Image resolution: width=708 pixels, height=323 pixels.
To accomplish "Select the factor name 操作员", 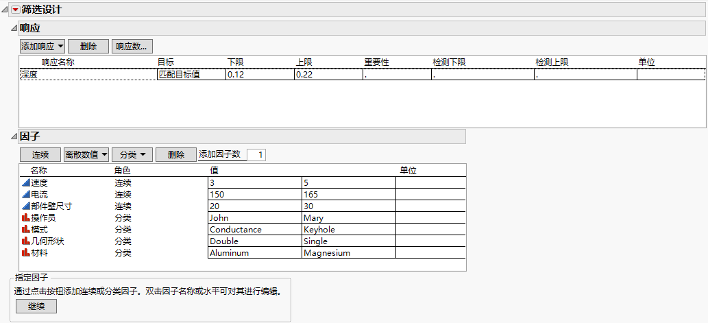I will pyautogui.click(x=43, y=218).
